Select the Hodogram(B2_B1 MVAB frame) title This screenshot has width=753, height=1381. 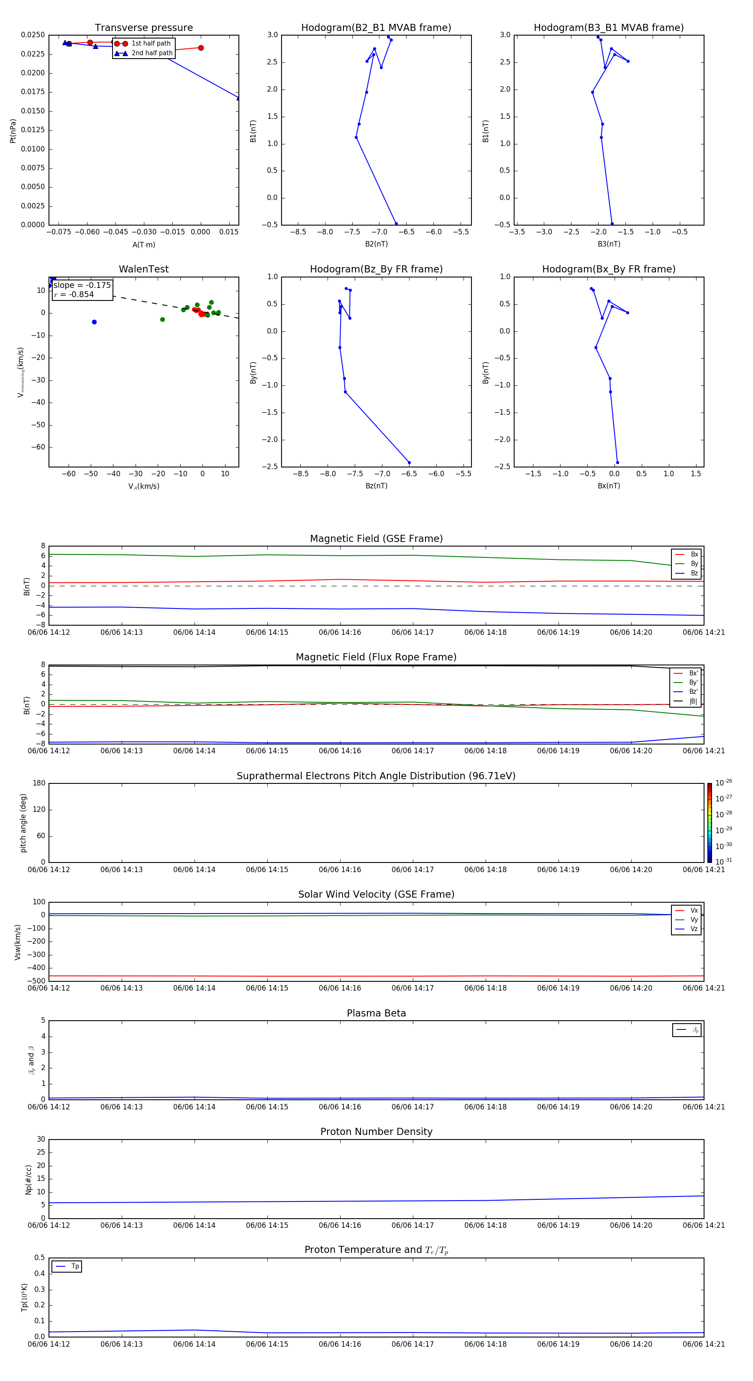376,28
